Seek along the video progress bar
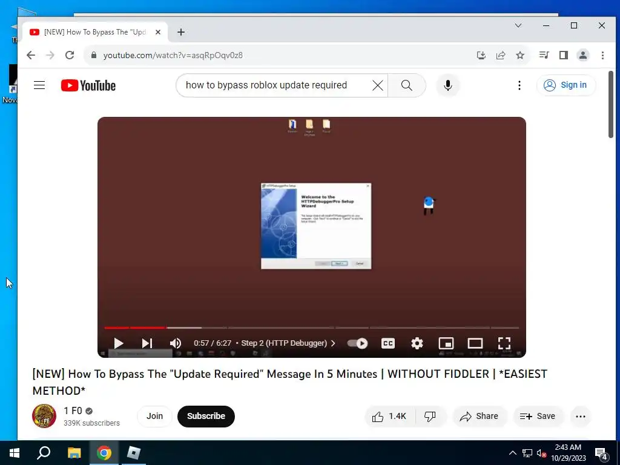This screenshot has width=620, height=465. 312,328
